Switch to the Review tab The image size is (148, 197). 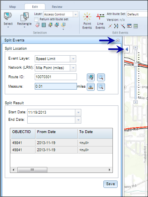coord(57,7)
